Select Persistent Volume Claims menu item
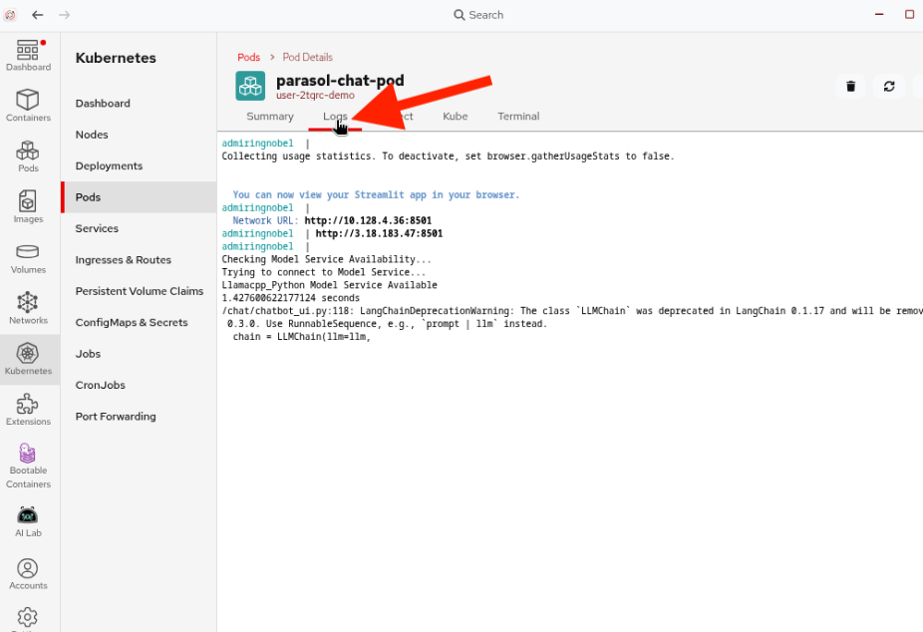Screen dimensions: 923x632 [139, 291]
